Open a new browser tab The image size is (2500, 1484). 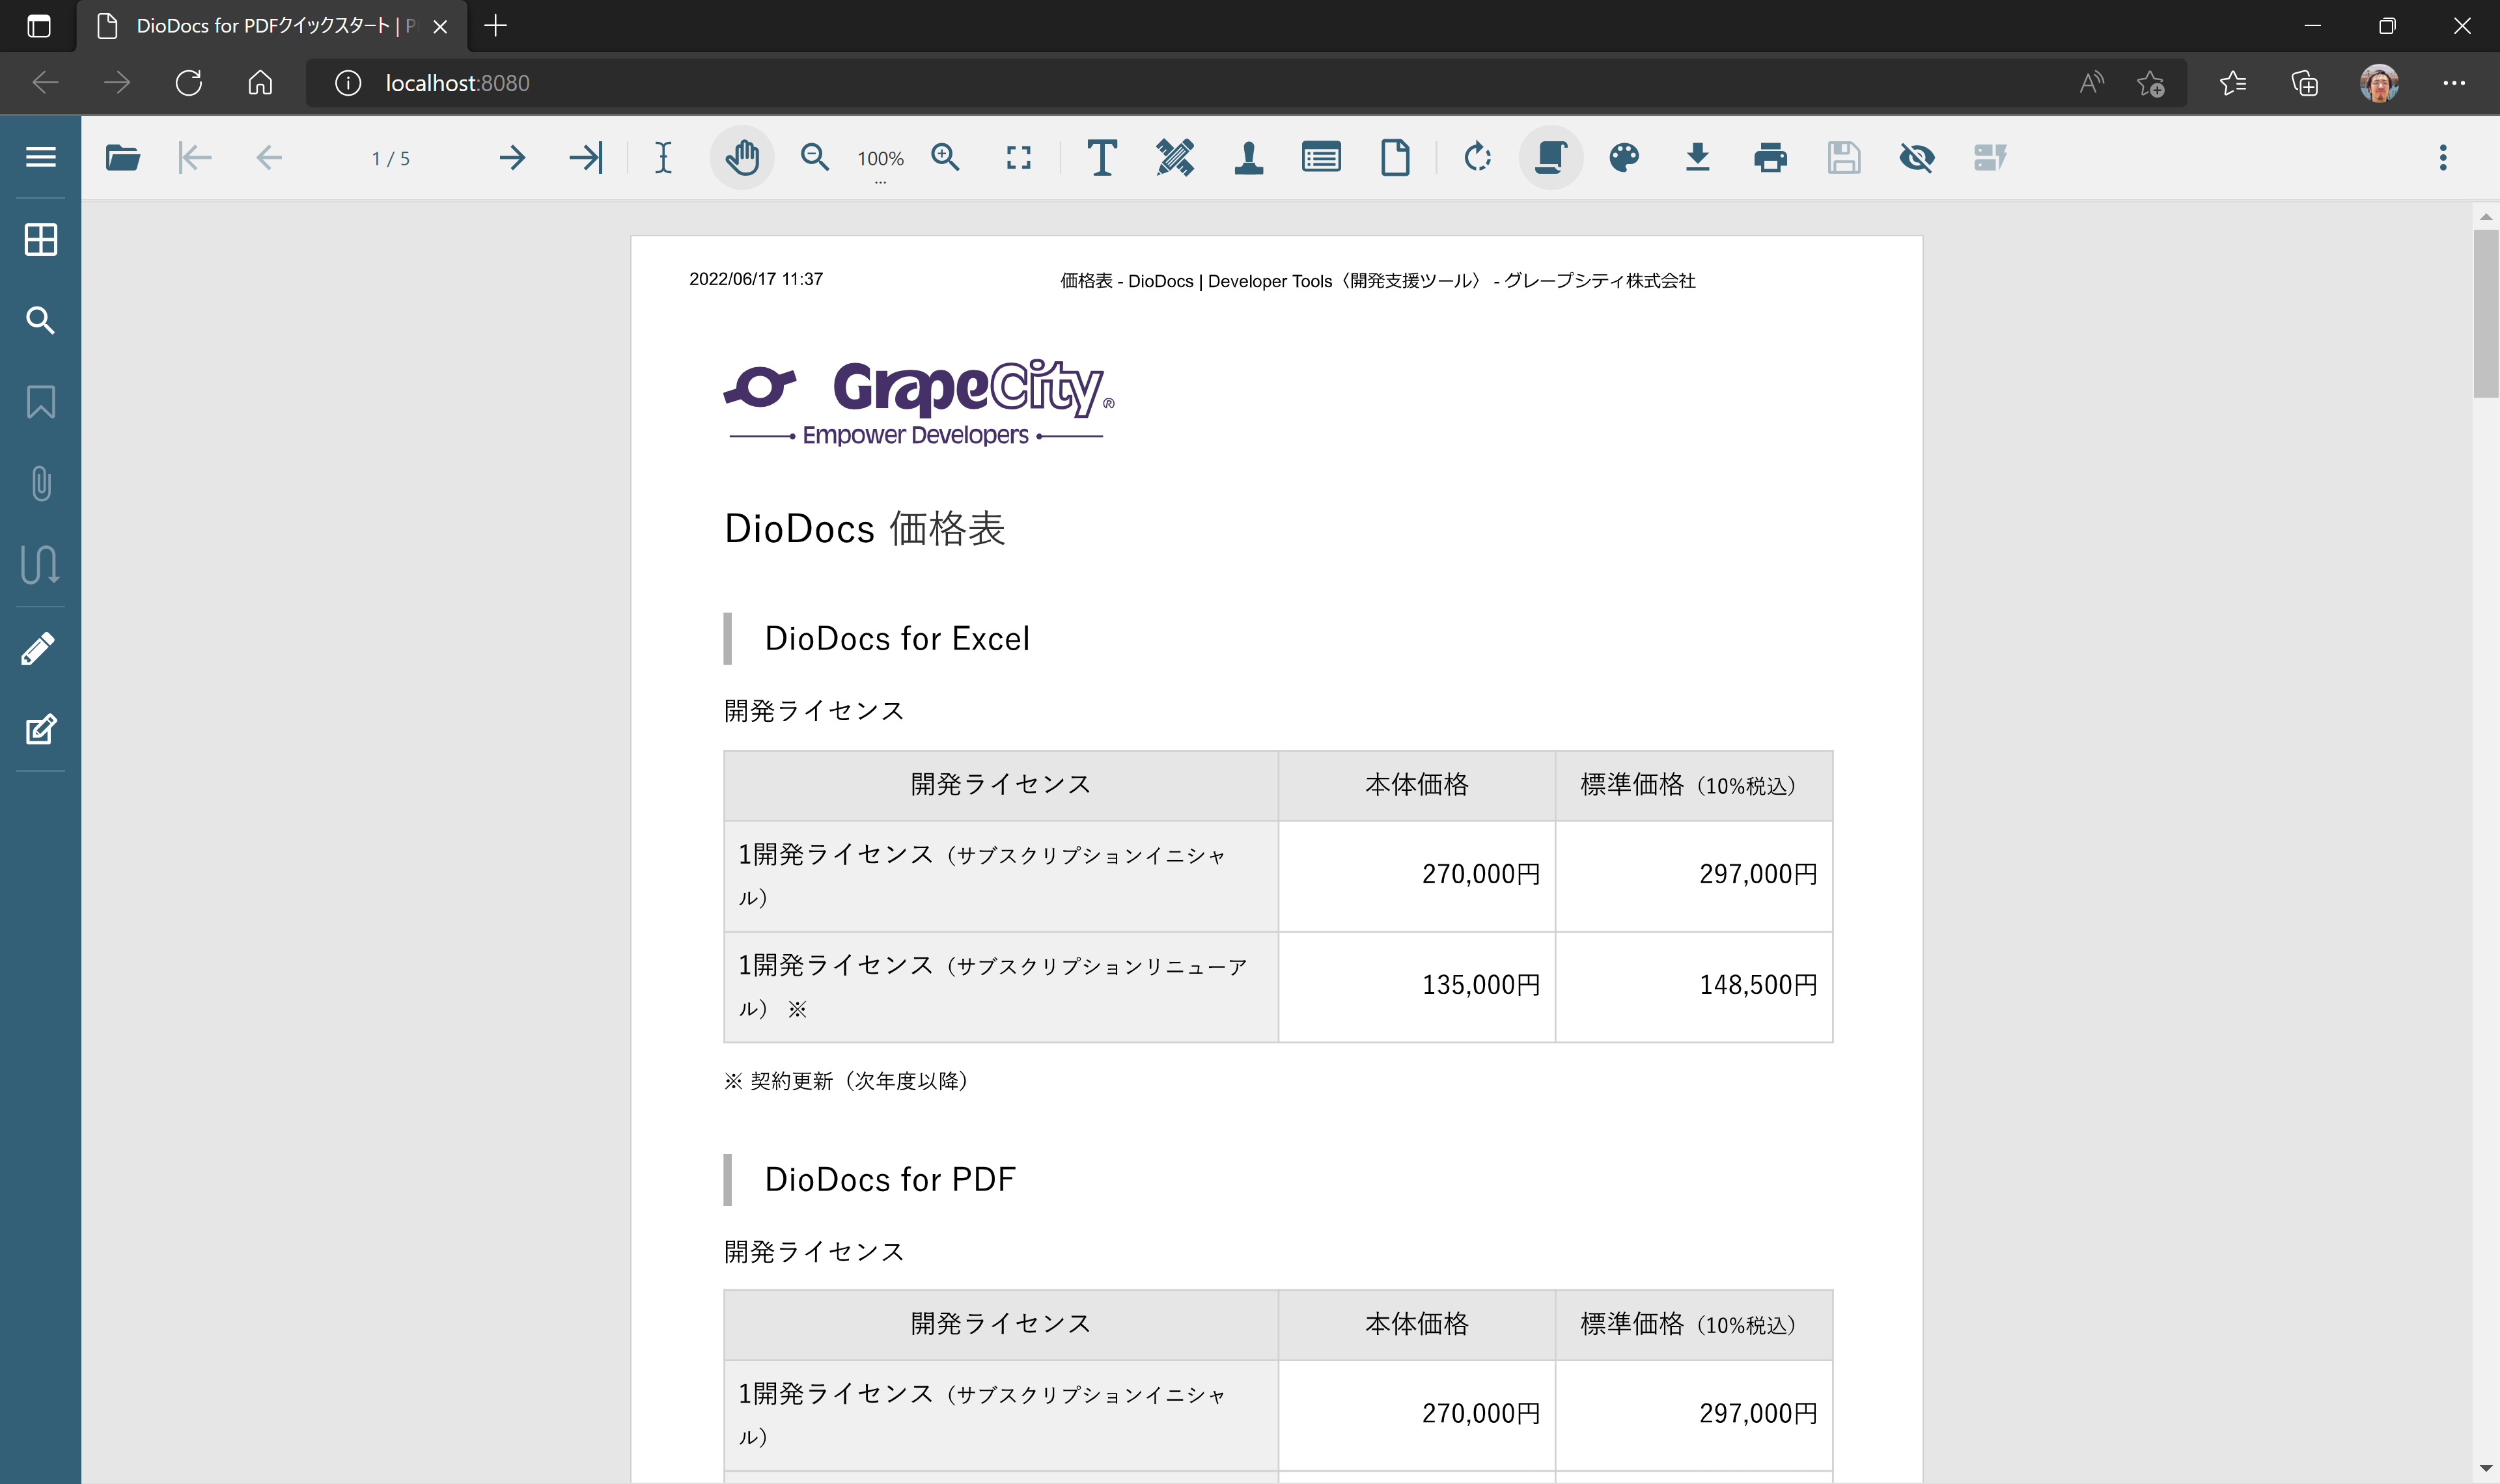[495, 26]
